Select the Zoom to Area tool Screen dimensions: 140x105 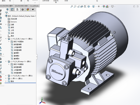[75, 6]
